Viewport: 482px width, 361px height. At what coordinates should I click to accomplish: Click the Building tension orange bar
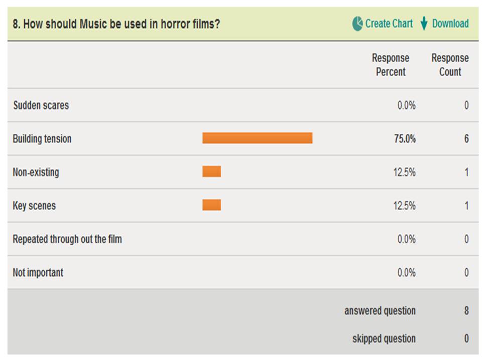(257, 138)
